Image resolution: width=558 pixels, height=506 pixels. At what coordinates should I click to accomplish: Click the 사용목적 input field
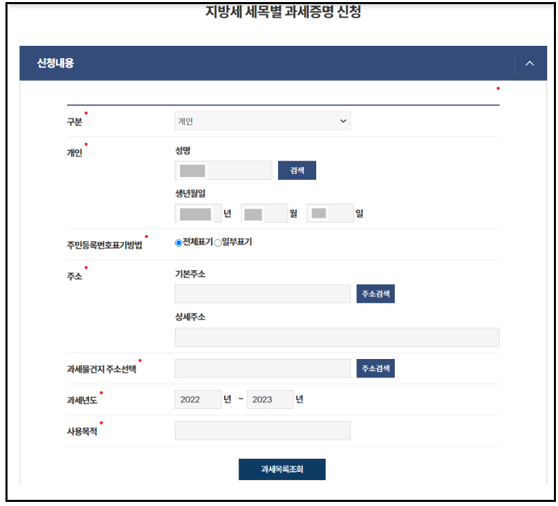tap(263, 431)
